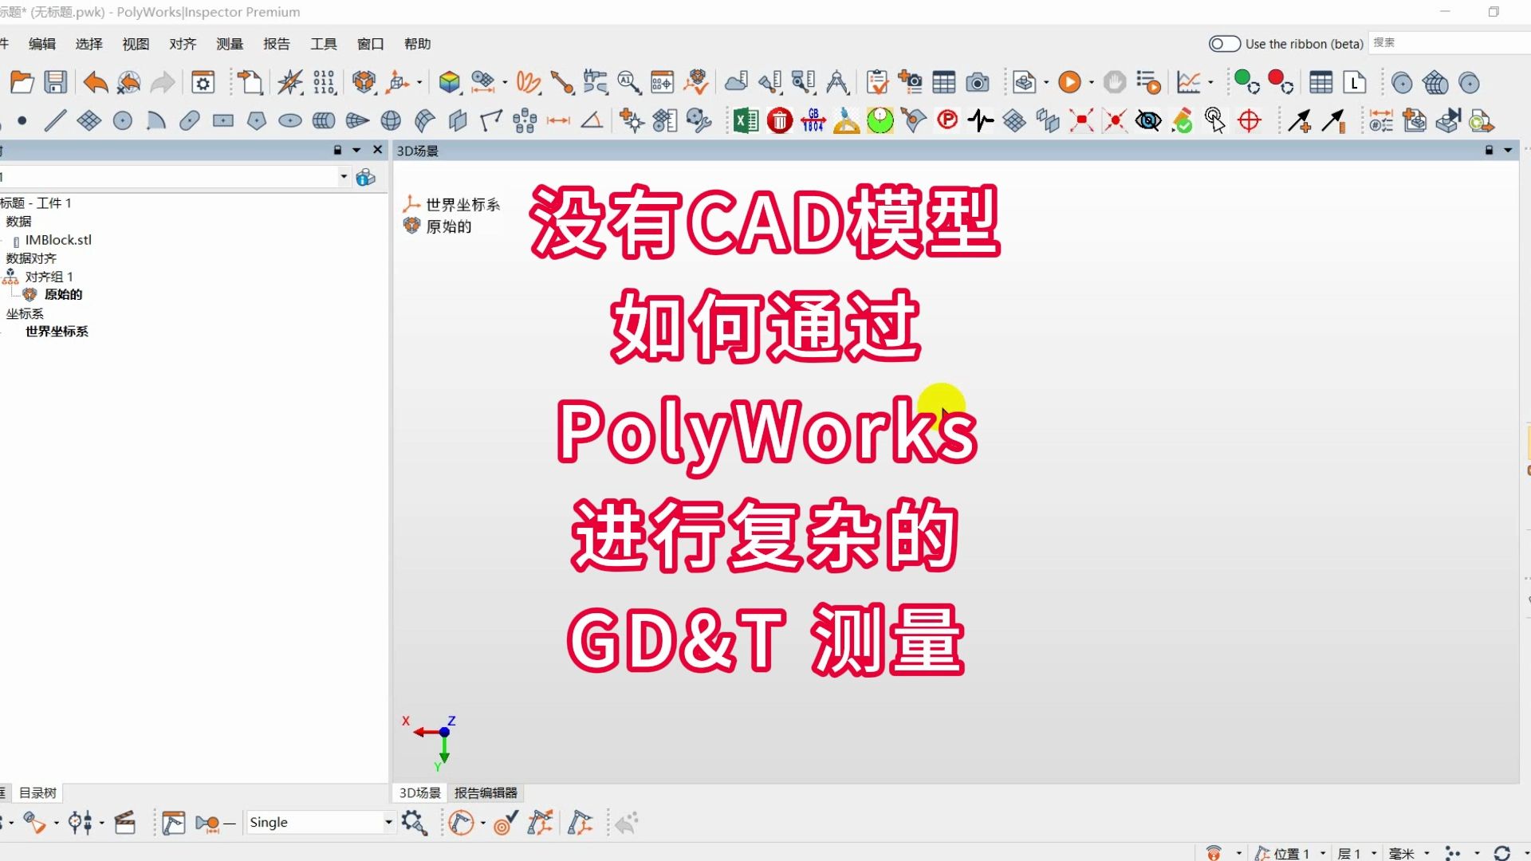Open the 报告 menu
Screen dimensions: 1531x861
277,44
